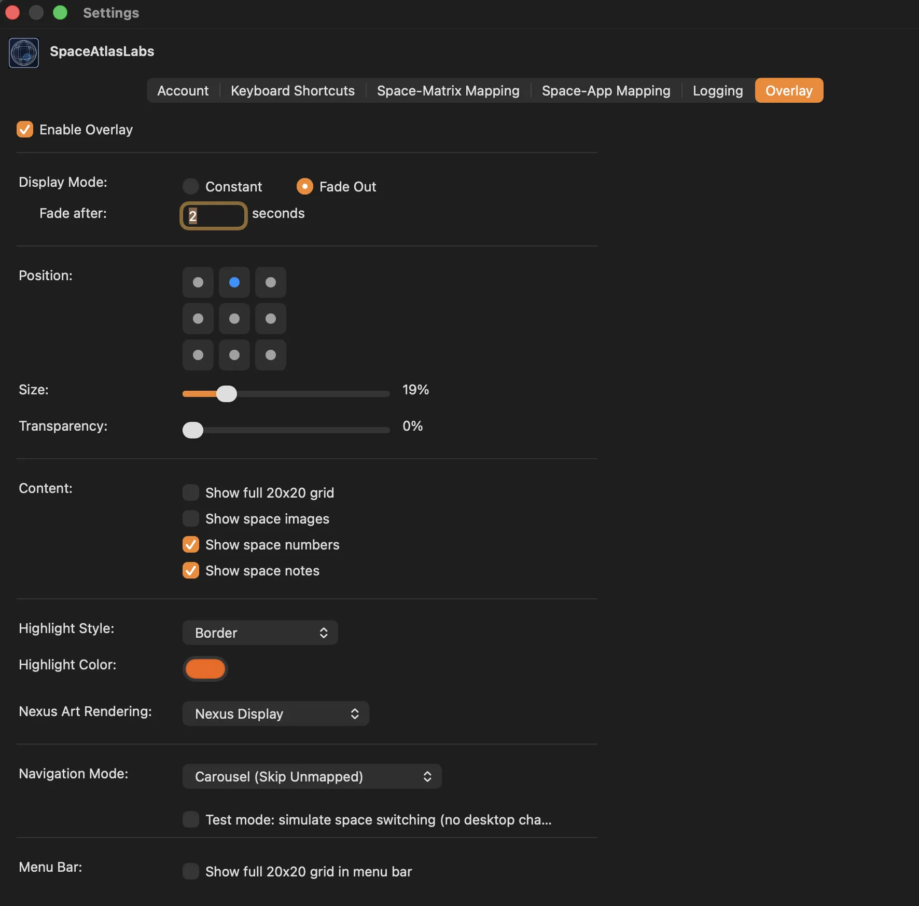Select the middle-left overlay position dot
919x906 pixels.
click(x=198, y=319)
